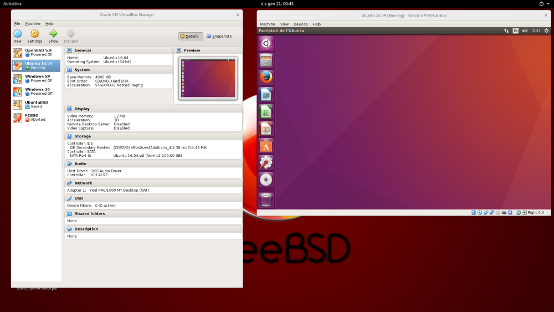
Task: Click the VBoxGuestAdditions_4.3.38.iso storage entry
Action: [161, 148]
